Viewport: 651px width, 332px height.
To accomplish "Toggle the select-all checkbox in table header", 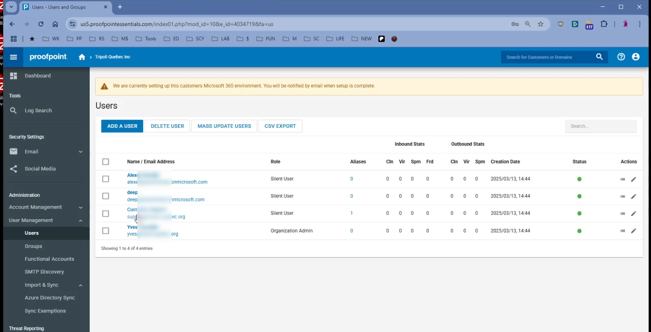I will (x=106, y=162).
